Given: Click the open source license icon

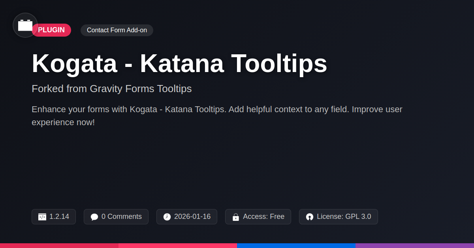Looking at the screenshot, I should click(x=310, y=217).
